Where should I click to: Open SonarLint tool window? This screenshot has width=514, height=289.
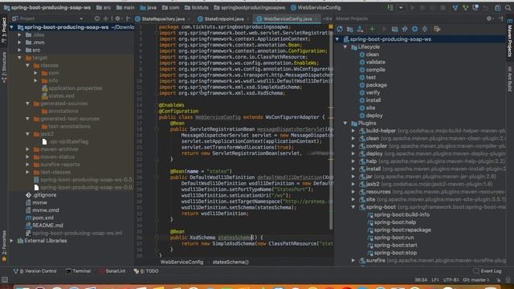112,271
